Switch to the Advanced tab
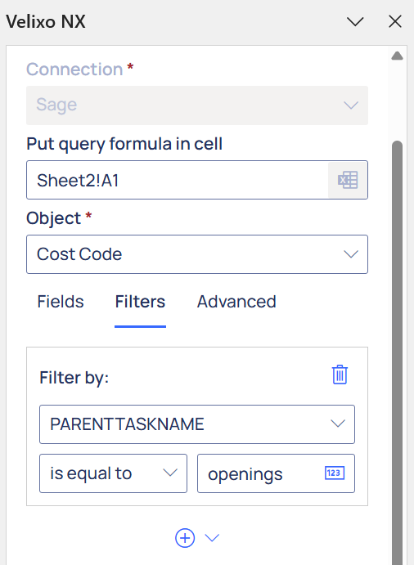 [236, 302]
